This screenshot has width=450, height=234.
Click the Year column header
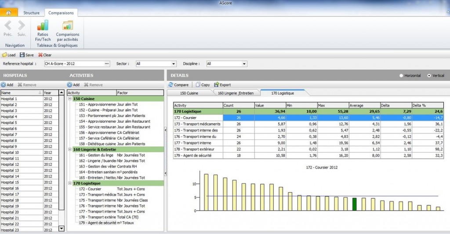tap(51, 93)
